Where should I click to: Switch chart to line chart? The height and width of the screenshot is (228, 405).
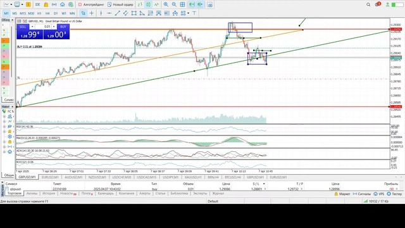click(x=156, y=4)
